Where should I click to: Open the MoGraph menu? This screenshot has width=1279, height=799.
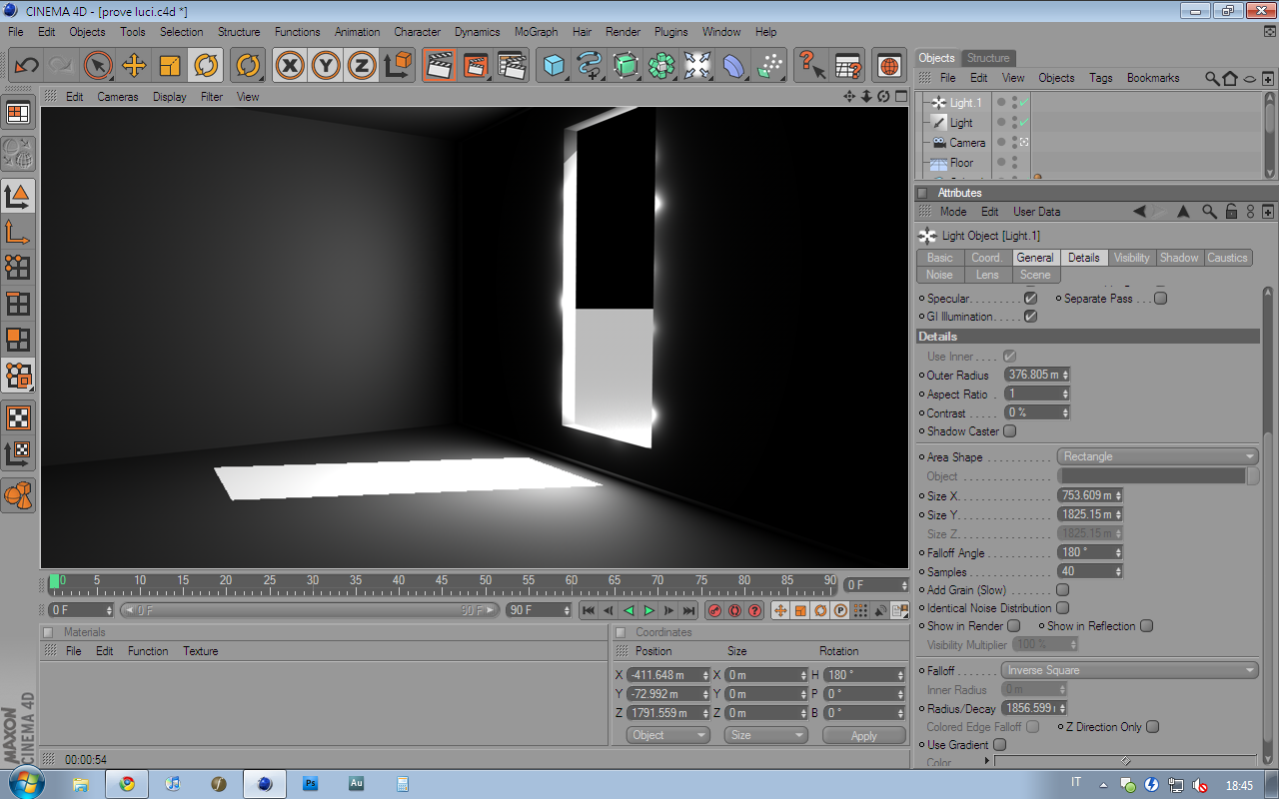(x=536, y=32)
